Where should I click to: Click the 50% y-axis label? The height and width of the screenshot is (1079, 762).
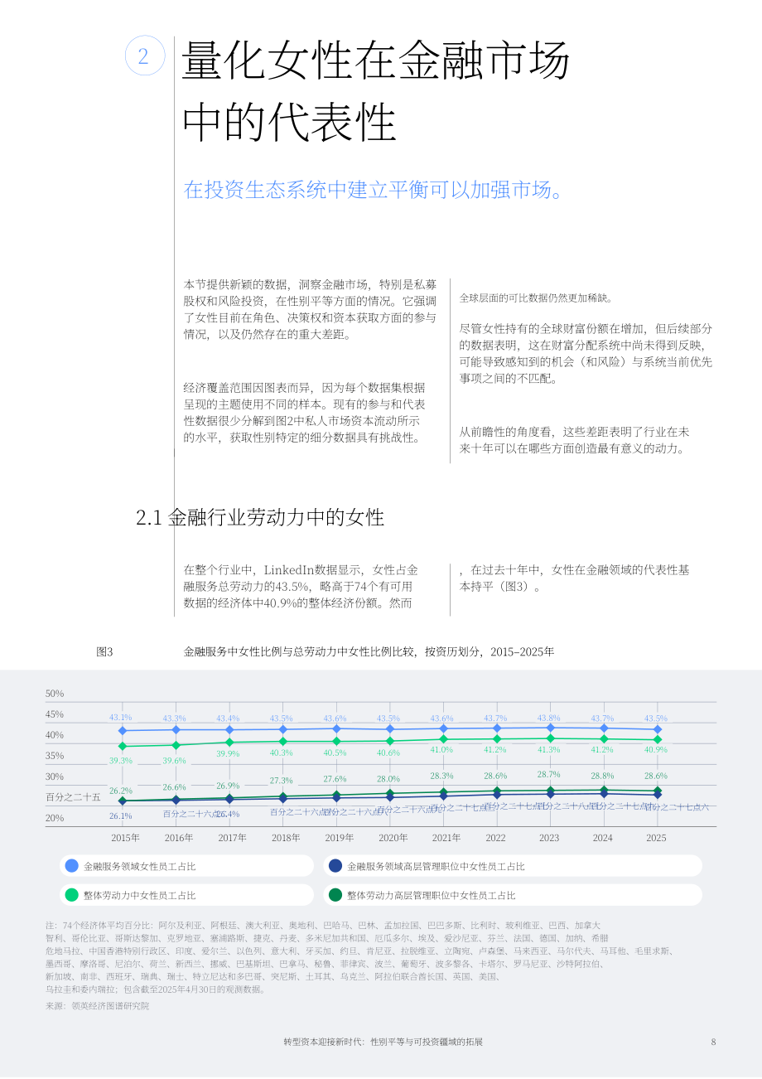[x=55, y=694]
